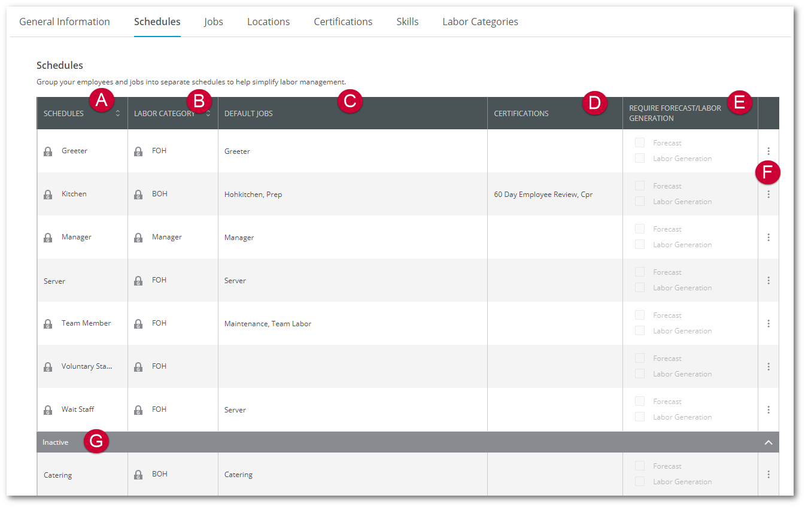The image size is (805, 507).
Task: Collapse the Inactive section using the chevron
Action: coord(768,442)
